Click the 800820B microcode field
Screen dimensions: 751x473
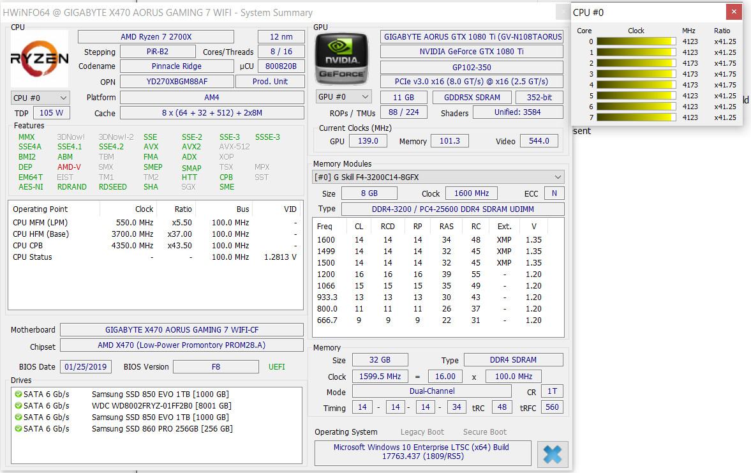tap(281, 66)
